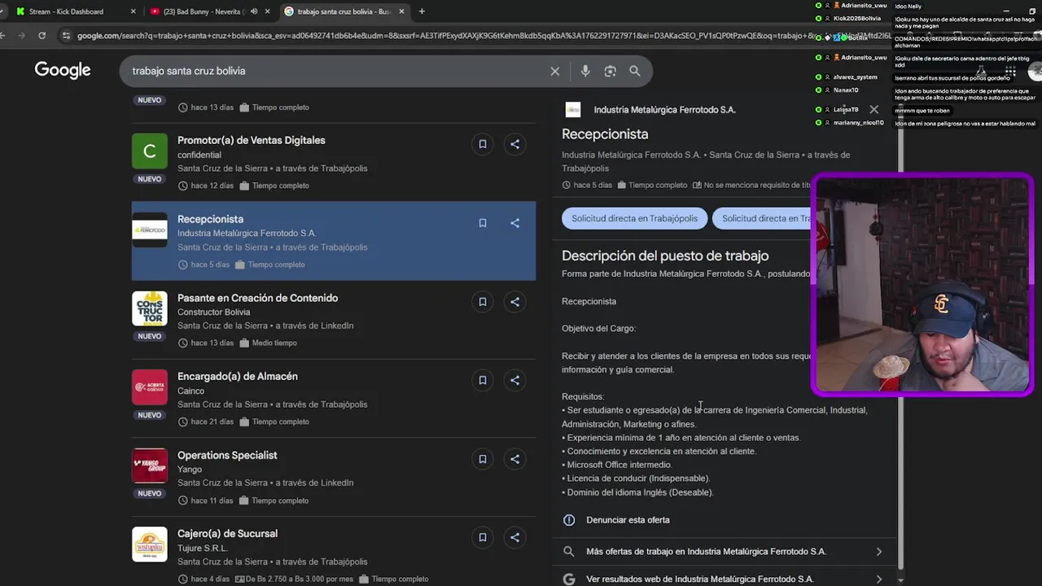Close the trabajo santa cruz bolivia tab
The height and width of the screenshot is (586, 1042).
coord(401,11)
